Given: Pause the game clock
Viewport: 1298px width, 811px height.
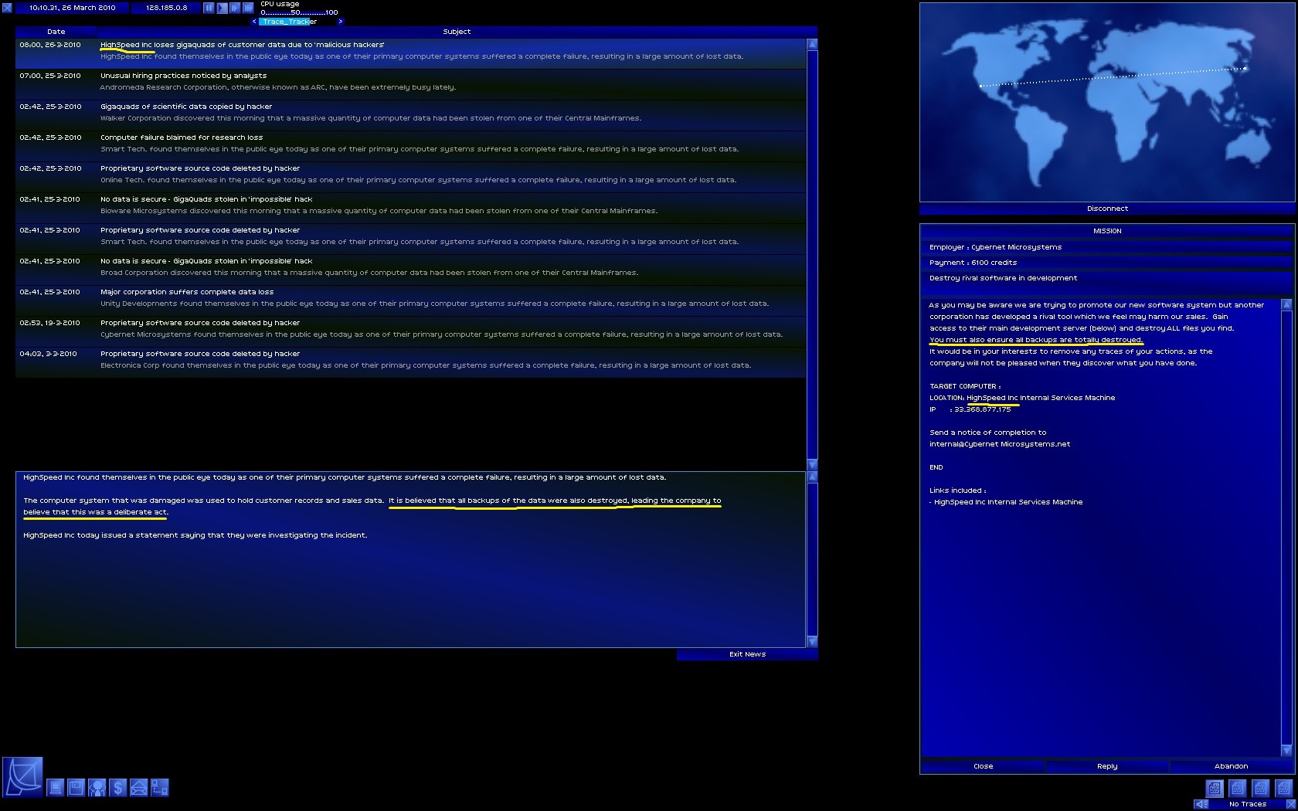Looking at the screenshot, I should 209,8.
